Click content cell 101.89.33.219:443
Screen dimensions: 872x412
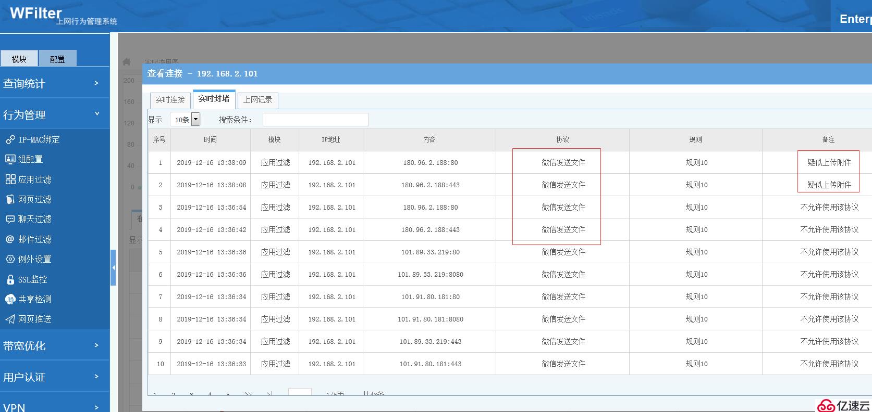[x=431, y=341]
